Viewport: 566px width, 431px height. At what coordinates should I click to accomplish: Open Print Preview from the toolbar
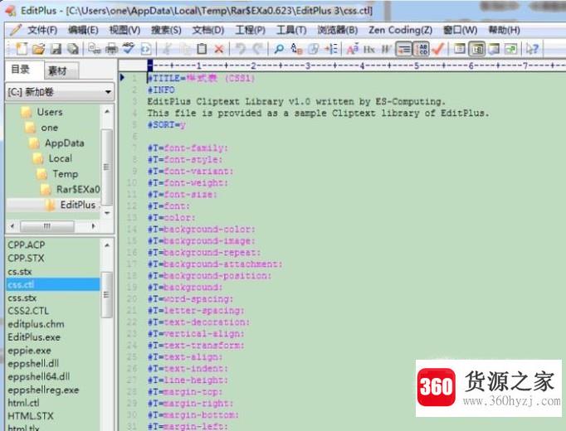(95, 49)
